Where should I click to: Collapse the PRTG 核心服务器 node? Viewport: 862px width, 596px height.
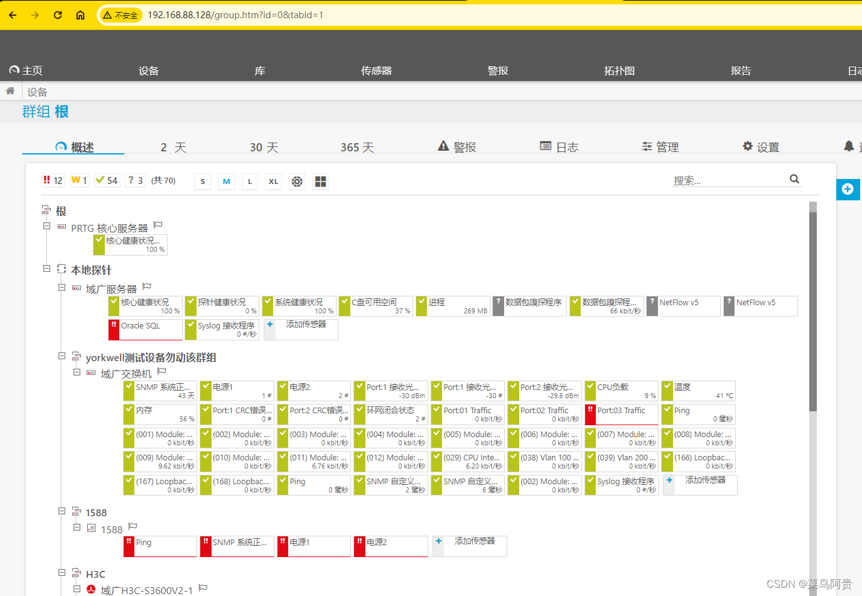tap(46, 225)
